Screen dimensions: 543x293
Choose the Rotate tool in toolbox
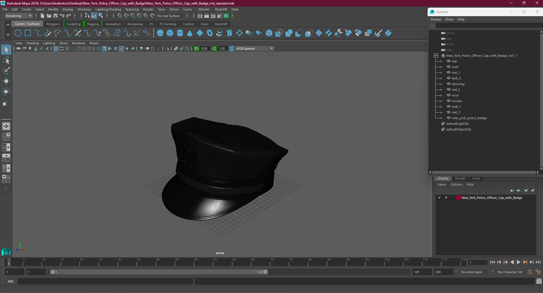coord(6,91)
